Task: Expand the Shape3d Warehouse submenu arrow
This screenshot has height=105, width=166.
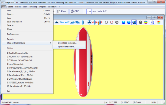Action: 51,43
